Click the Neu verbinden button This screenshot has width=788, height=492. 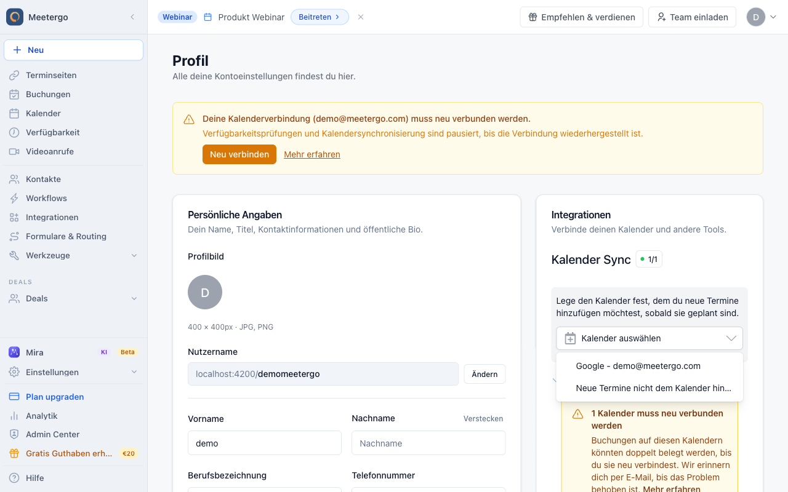pyautogui.click(x=239, y=154)
